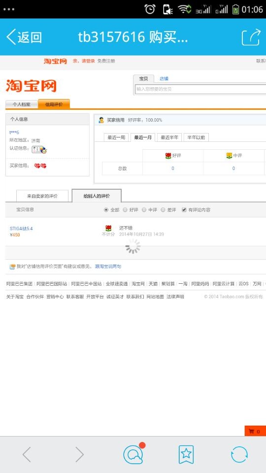Tap the bookmark star icon
The height and width of the screenshot is (473, 266).
pos(186,454)
